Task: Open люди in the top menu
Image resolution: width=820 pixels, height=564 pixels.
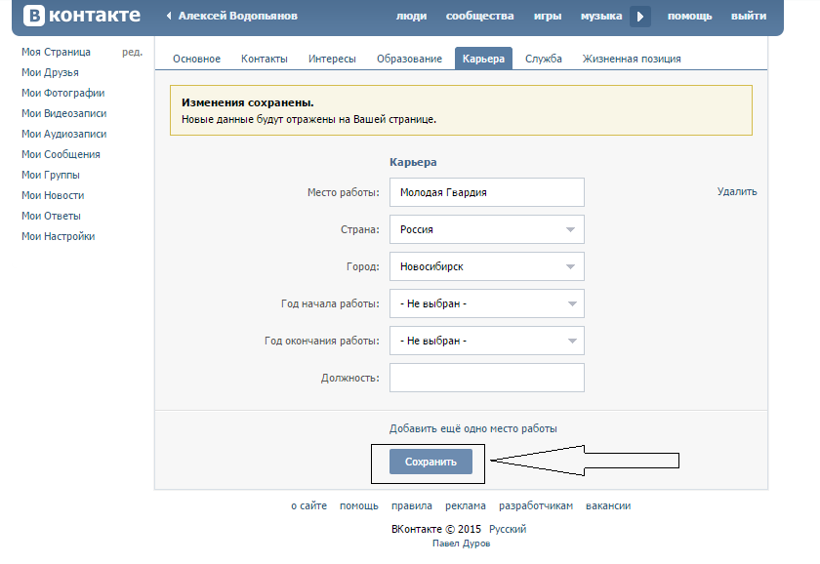Action: [411, 17]
